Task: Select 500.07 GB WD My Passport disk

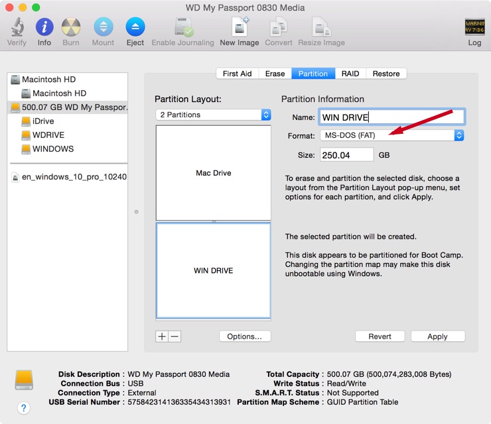Action: (67, 107)
